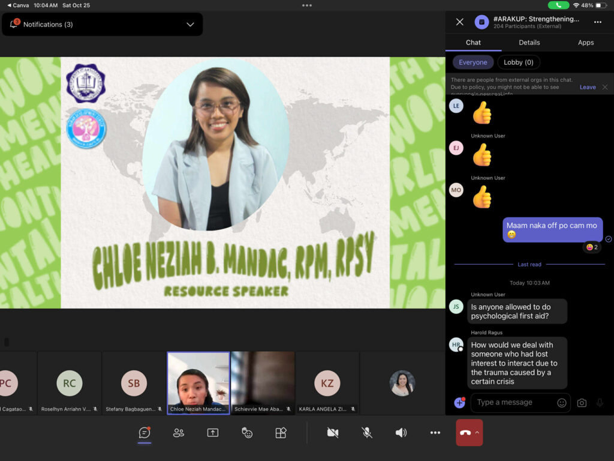Open the reactions icon in toolbar

pos(247,433)
